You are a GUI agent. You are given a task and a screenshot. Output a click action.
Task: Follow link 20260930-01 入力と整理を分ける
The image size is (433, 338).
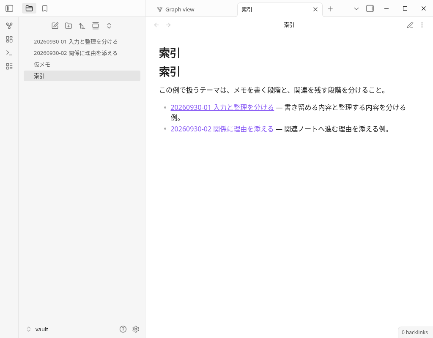222,107
